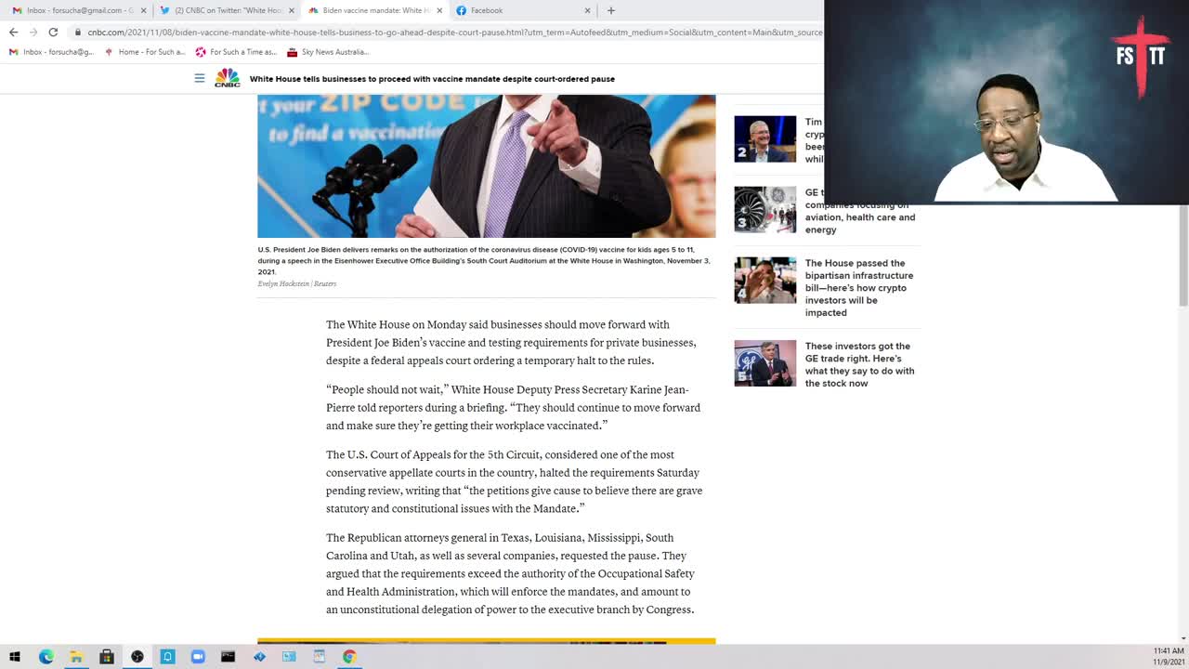1189x669 pixels.
Task: Click the CNBC peacock logo
Action: point(228,78)
